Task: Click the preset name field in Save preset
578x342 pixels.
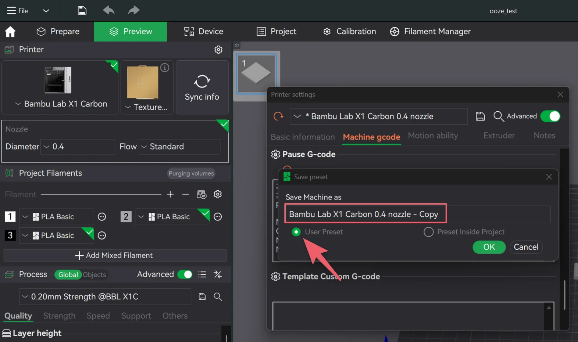Action: (x=417, y=214)
